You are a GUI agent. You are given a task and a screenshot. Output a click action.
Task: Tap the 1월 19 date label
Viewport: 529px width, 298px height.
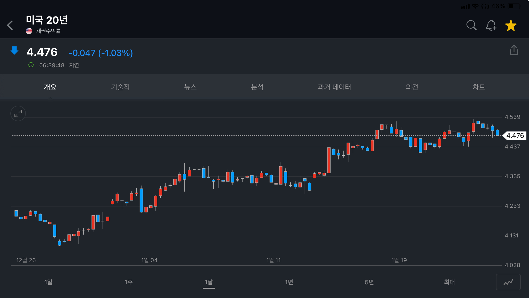(x=399, y=260)
